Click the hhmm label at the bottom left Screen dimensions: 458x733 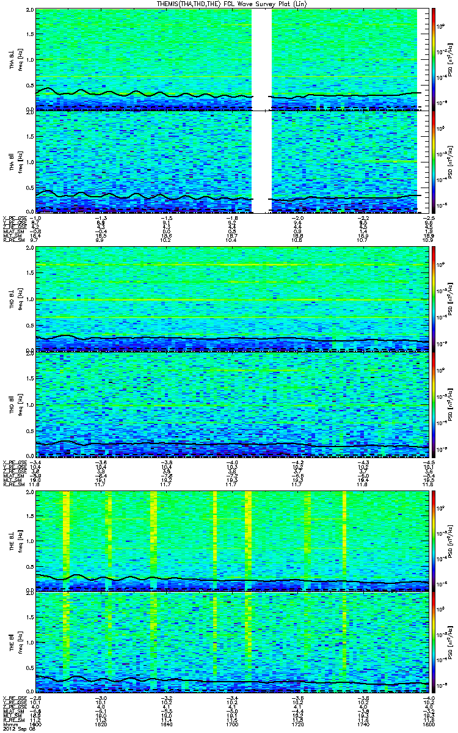(10, 723)
